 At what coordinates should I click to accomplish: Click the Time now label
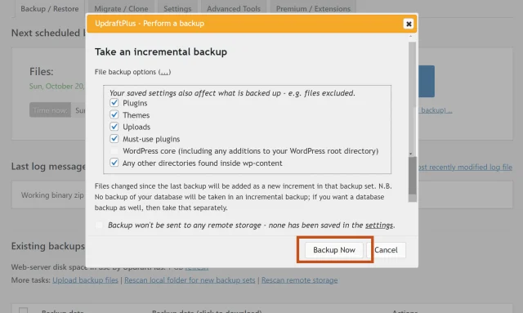[x=50, y=110]
